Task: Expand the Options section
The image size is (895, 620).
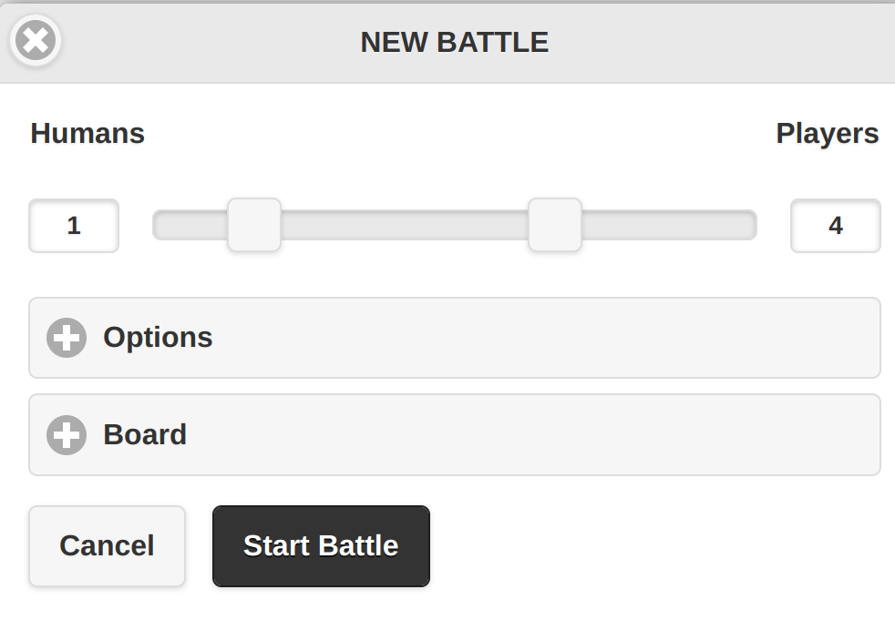Action: click(x=454, y=338)
